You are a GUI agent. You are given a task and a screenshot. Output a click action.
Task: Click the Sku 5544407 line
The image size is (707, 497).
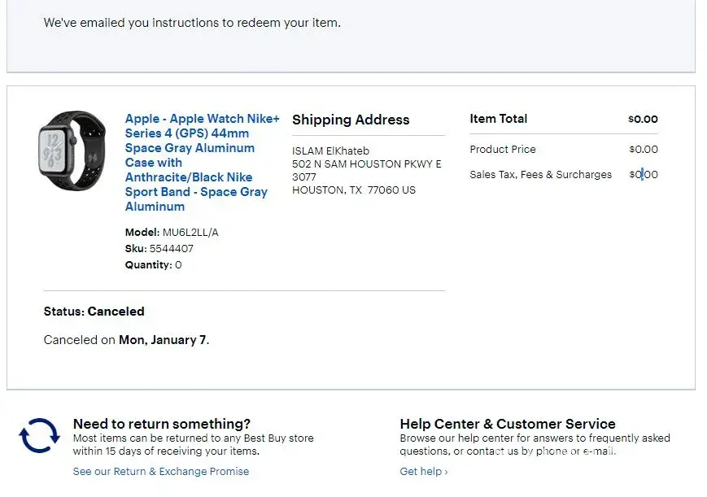pyautogui.click(x=159, y=249)
